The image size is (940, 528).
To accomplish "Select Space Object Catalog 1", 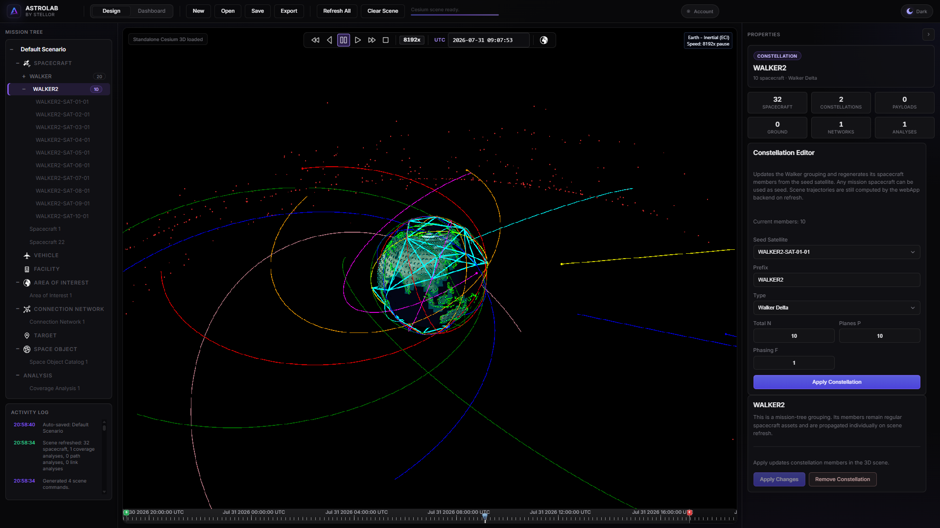I will pos(58,362).
